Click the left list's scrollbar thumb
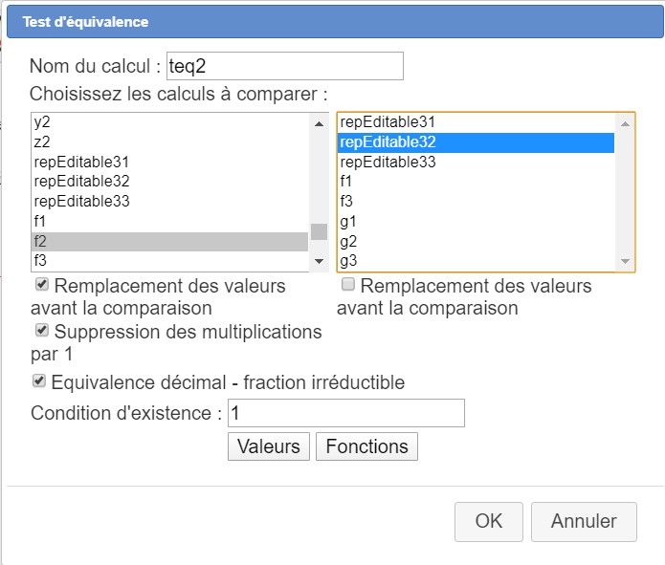 click(320, 232)
